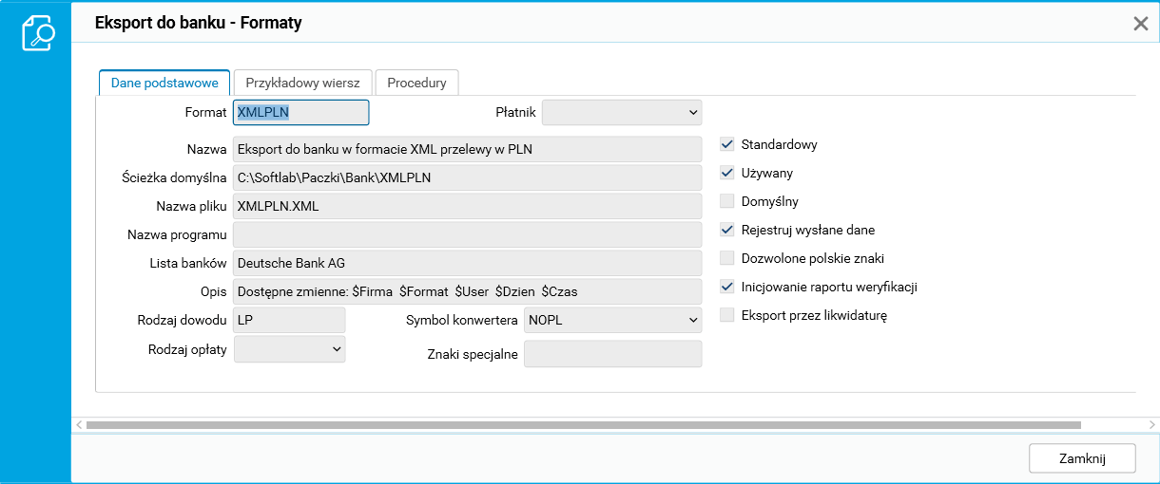
Task: Select the Dane podstawowe tab
Action: click(x=164, y=83)
